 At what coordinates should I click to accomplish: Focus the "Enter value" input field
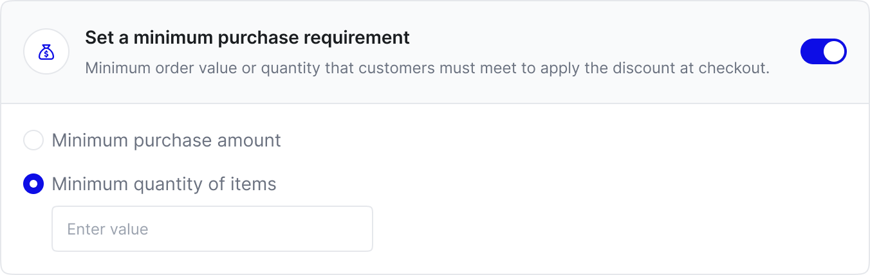click(212, 229)
